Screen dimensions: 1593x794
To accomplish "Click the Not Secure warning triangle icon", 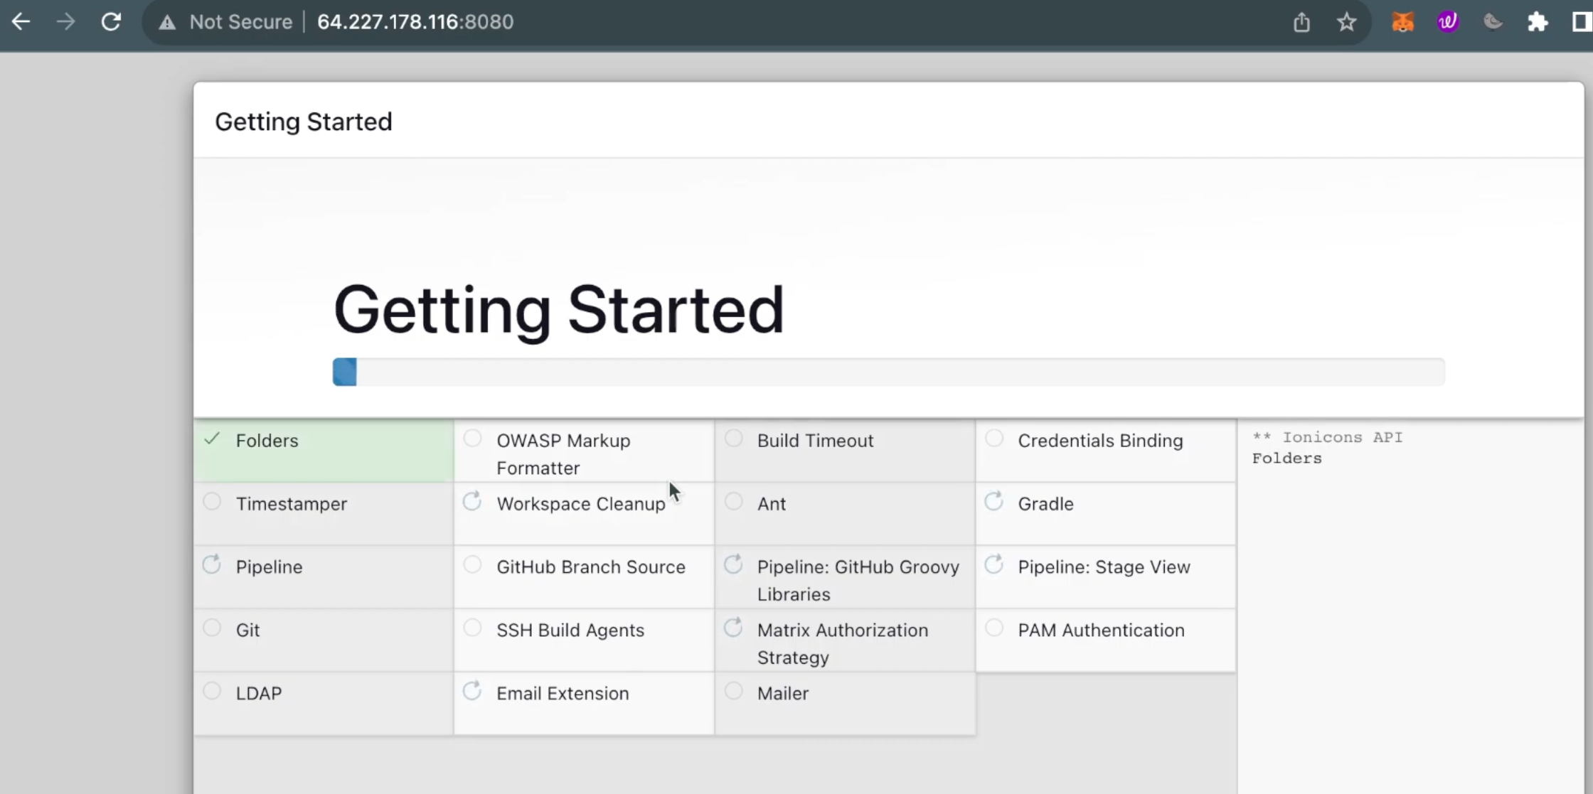I will point(167,23).
